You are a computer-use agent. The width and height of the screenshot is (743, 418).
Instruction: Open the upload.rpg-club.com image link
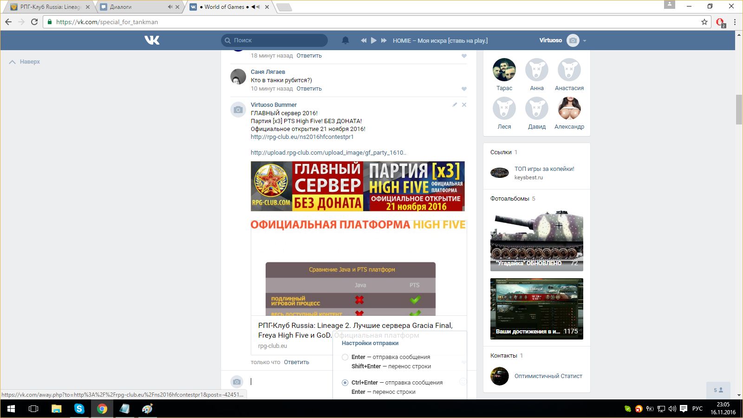(328, 153)
